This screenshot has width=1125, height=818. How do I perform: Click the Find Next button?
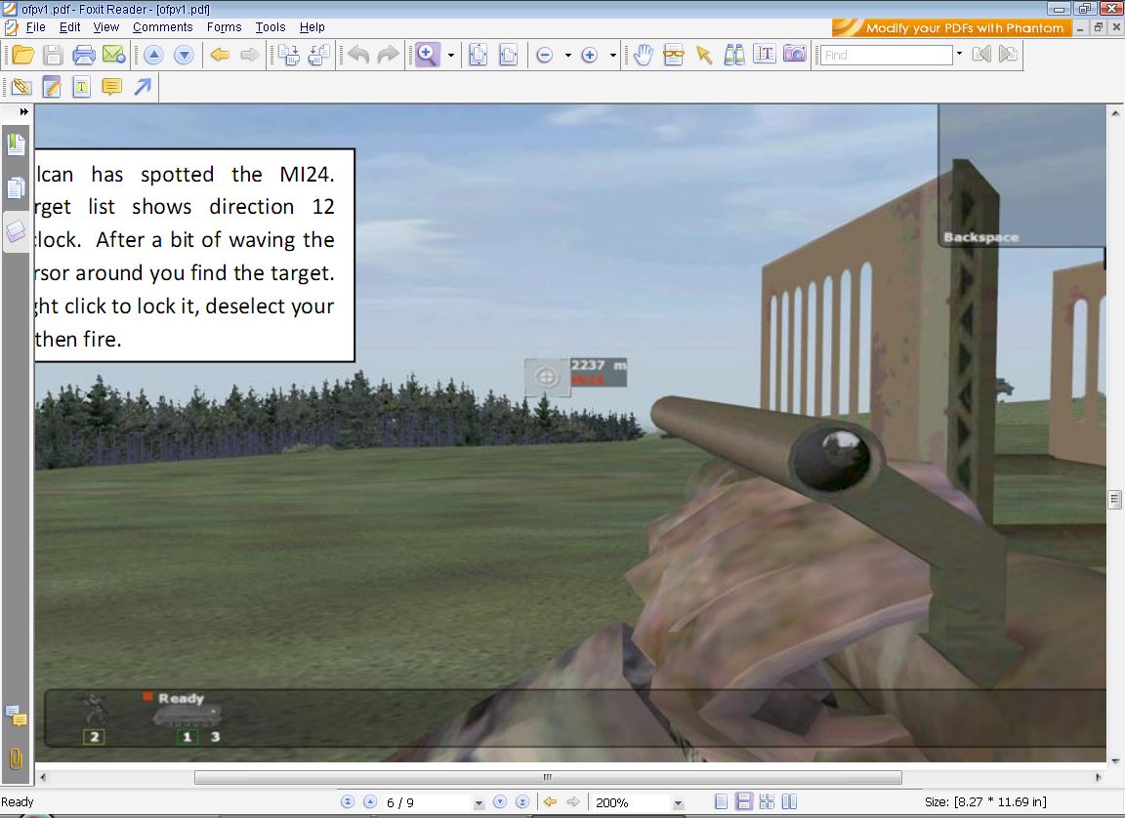coord(1008,55)
